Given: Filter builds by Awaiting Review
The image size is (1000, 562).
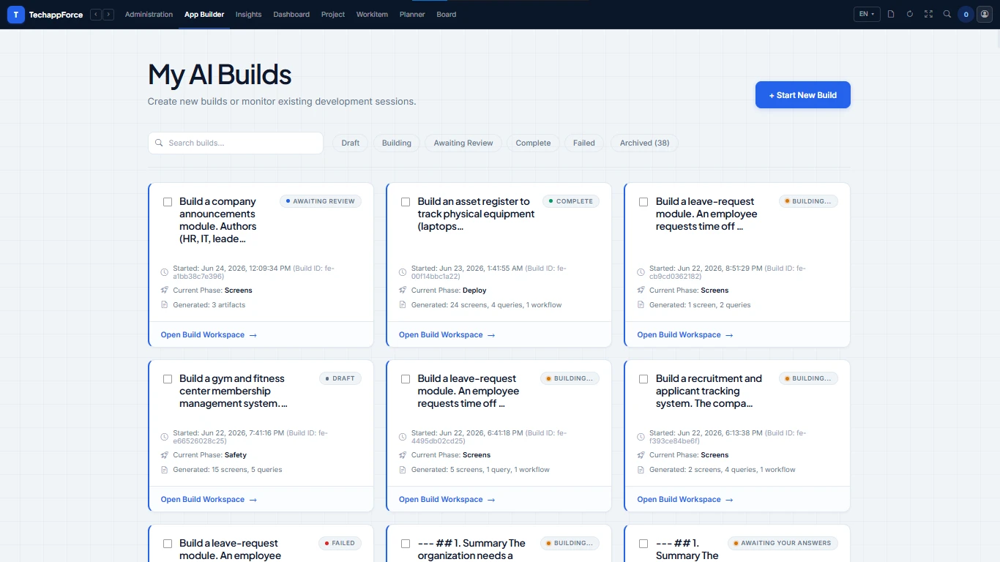Looking at the screenshot, I should [463, 143].
